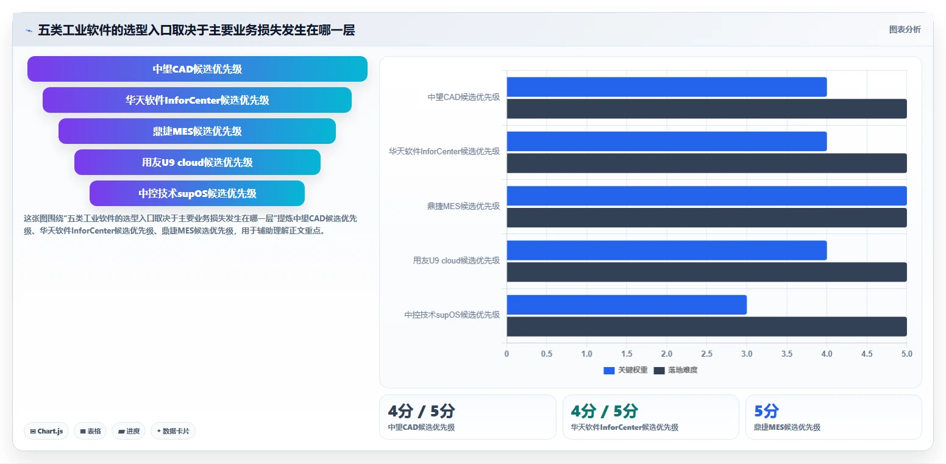This screenshot has height=464, width=946.
Task: Click the 华天软件InforCenter dark 落地难度 bar
Action: pos(706,163)
